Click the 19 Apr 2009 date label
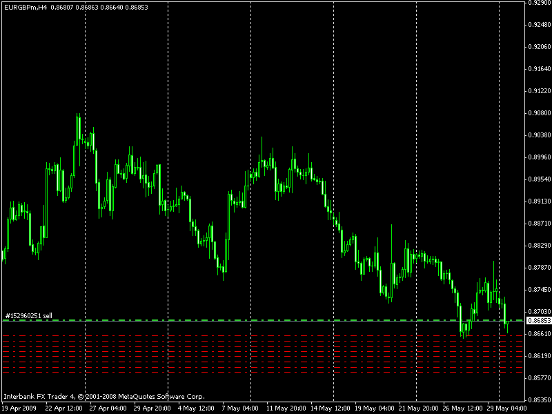Image resolution: width=552 pixels, height=414 pixels. coord(19,408)
